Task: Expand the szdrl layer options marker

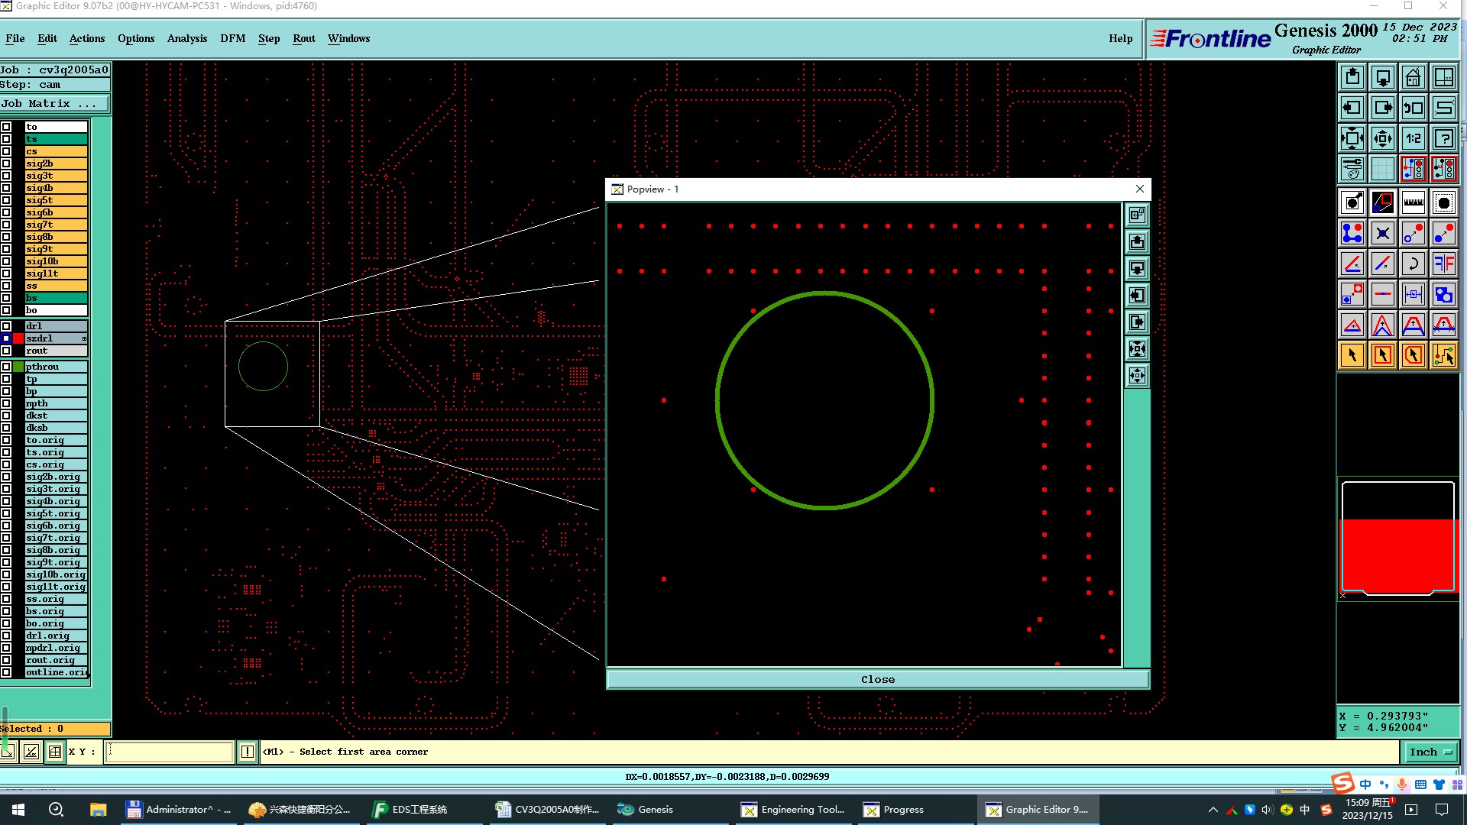Action: 84,338
